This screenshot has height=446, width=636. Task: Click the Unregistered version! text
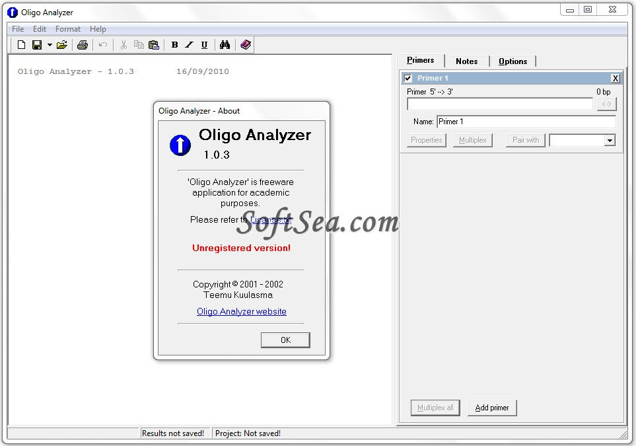(241, 248)
